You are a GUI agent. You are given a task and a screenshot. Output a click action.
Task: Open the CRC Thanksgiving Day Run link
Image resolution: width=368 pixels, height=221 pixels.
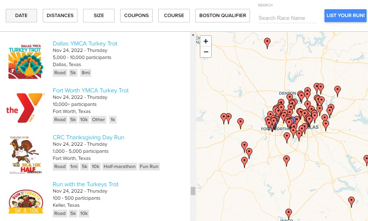[88, 137]
